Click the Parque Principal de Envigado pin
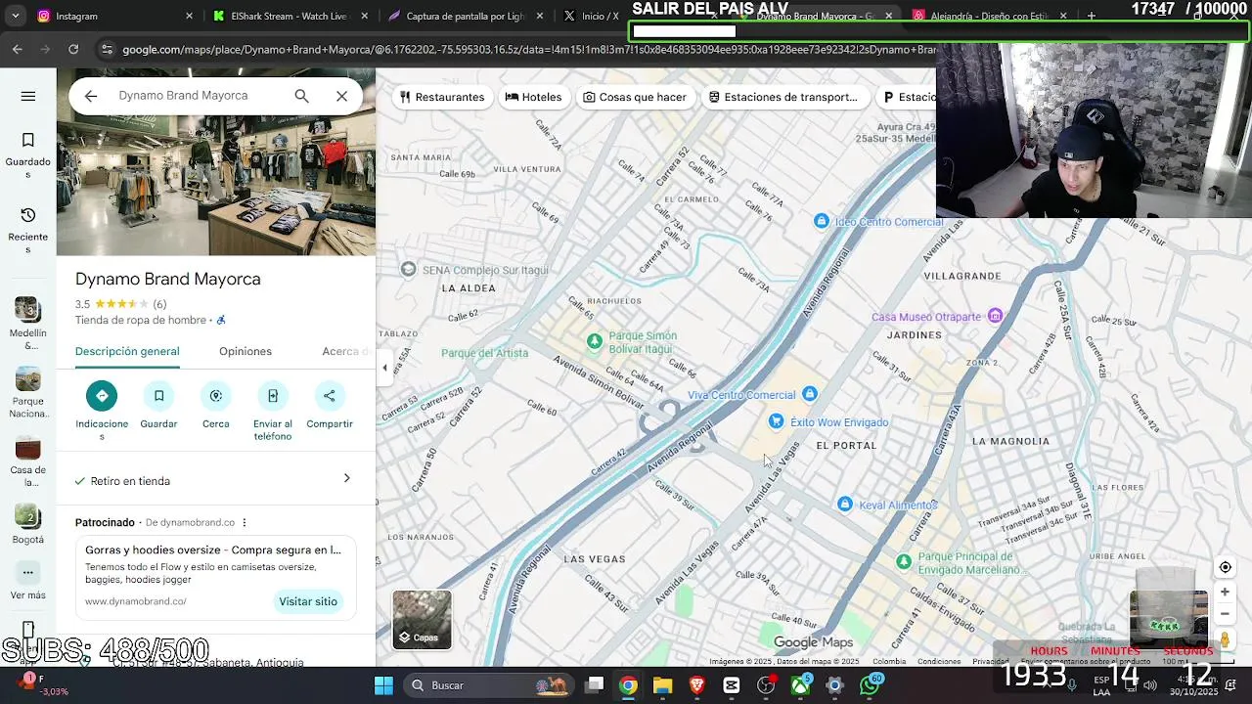 [x=904, y=561]
